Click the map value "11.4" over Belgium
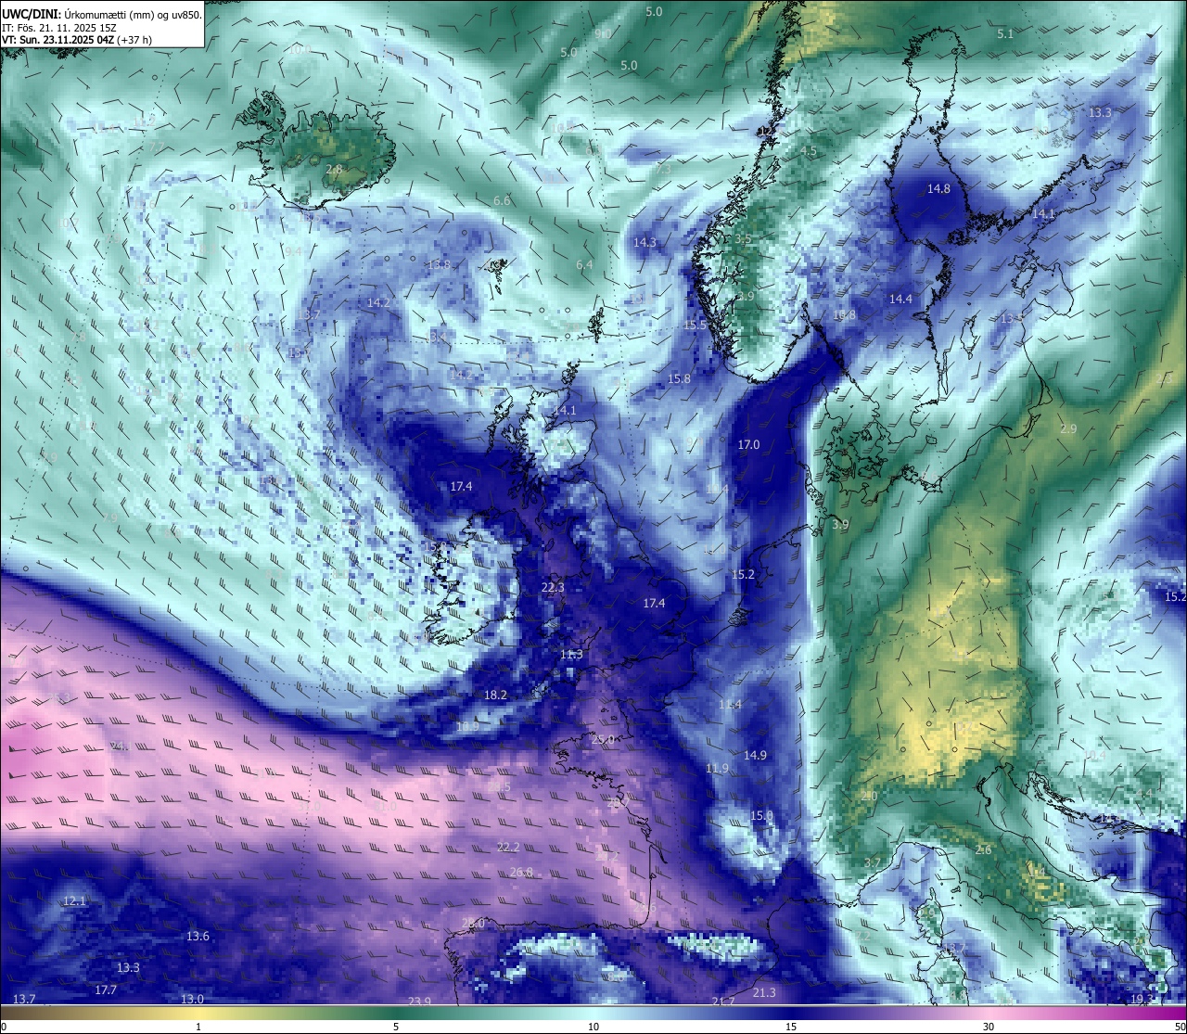The height and width of the screenshot is (1034, 1187). (x=731, y=706)
